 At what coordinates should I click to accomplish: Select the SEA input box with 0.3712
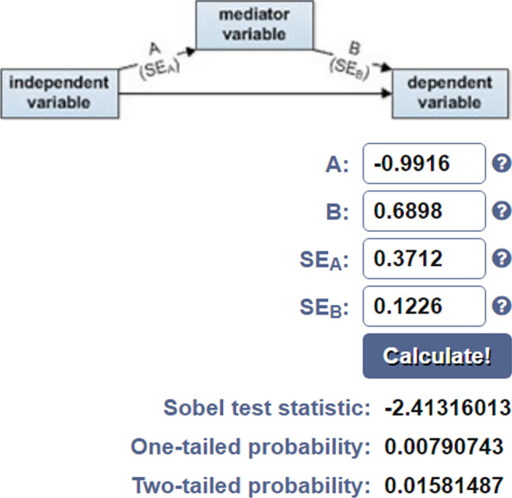tap(423, 259)
